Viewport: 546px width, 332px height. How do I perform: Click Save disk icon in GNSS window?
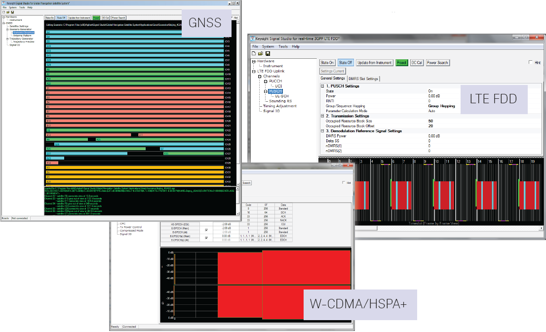12,12
